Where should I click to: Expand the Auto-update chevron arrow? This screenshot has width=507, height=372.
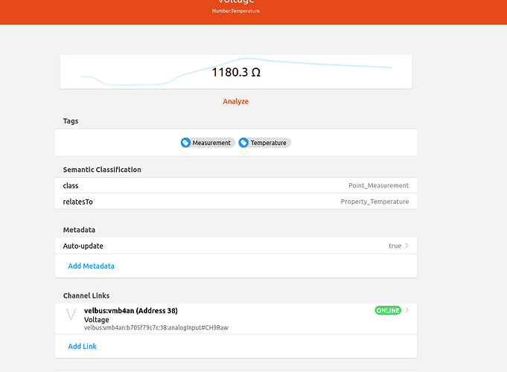[406, 246]
